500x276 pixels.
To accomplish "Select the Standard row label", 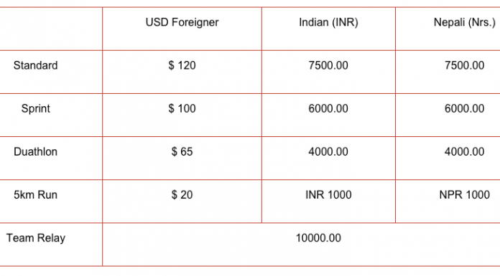I will (x=35, y=65).
